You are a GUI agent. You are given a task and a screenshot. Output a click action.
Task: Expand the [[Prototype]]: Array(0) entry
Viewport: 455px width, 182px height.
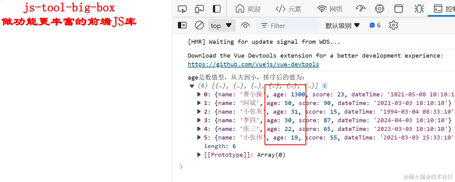[199, 155]
